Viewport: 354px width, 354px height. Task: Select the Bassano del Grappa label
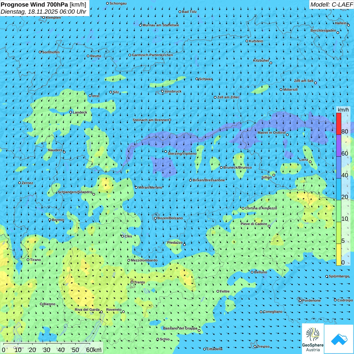tap(180, 328)
